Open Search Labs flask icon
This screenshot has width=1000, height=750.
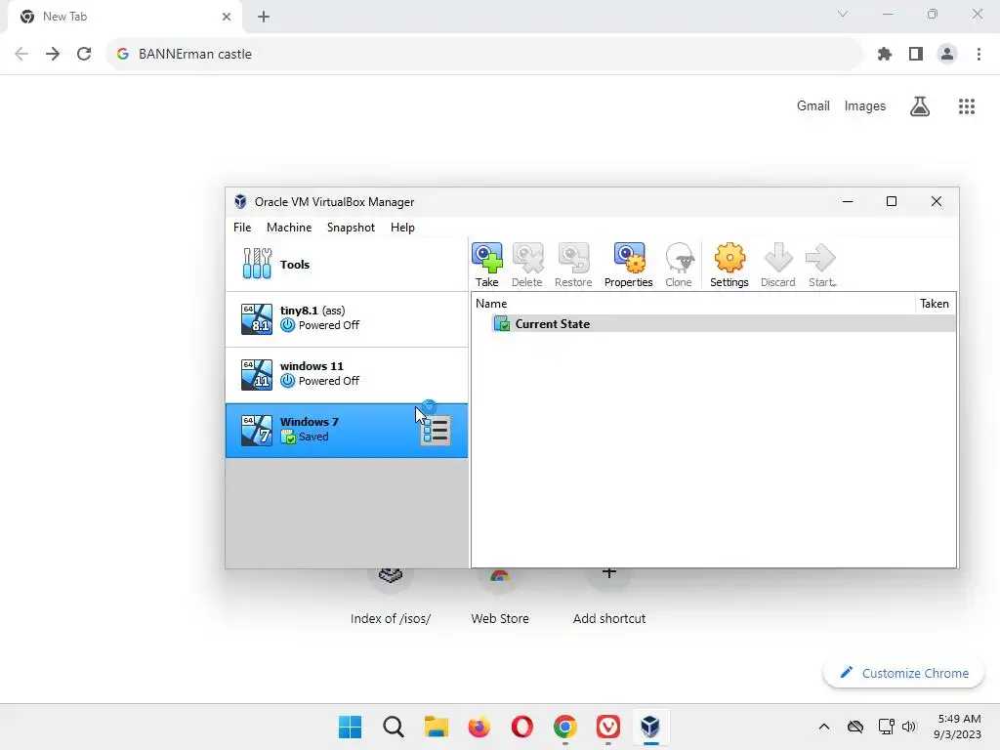tap(920, 105)
